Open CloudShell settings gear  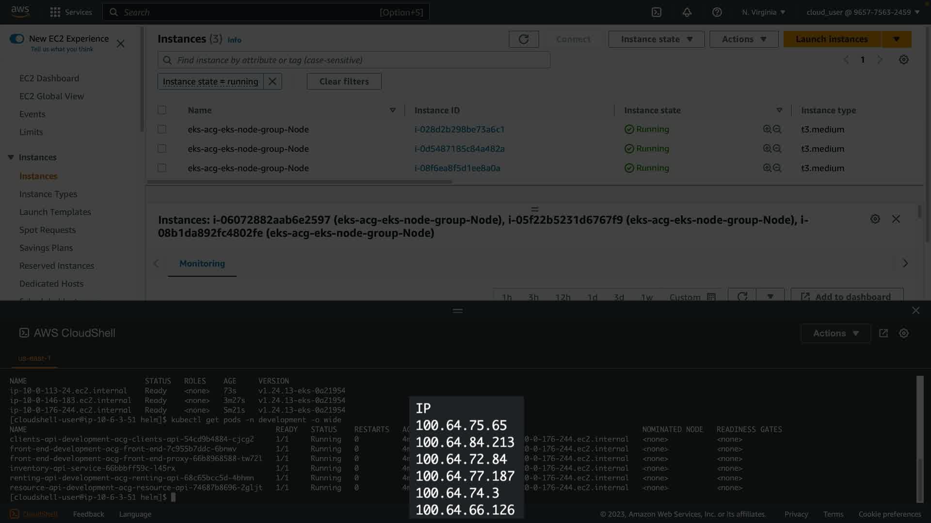click(x=903, y=333)
